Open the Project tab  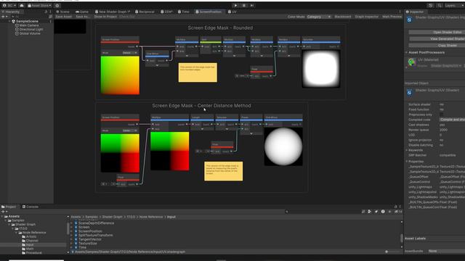pyautogui.click(x=9, y=207)
